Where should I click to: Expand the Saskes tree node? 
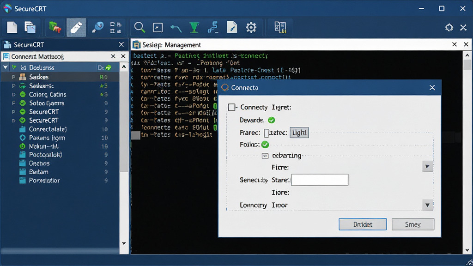13,77
